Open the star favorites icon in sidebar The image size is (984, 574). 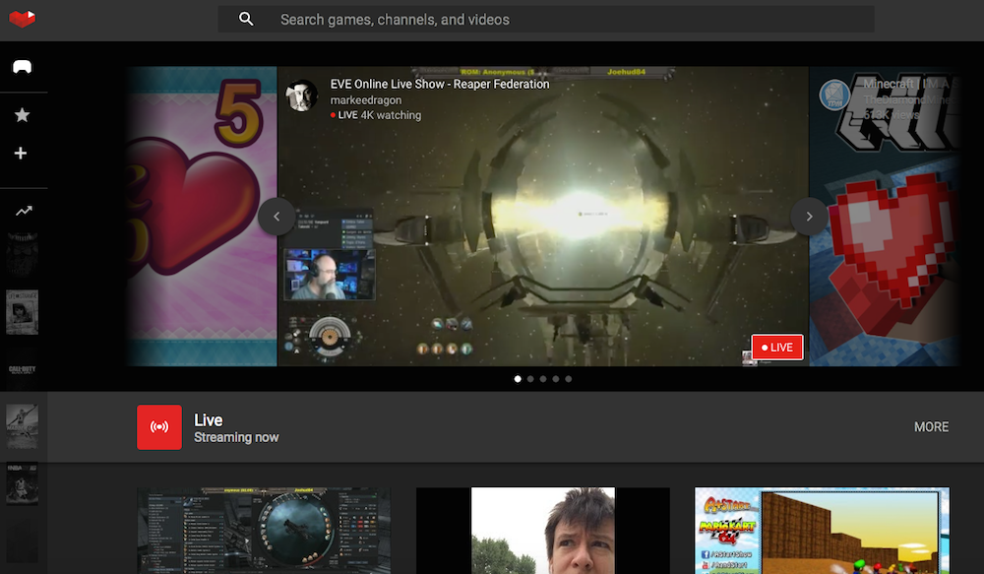[x=22, y=115]
